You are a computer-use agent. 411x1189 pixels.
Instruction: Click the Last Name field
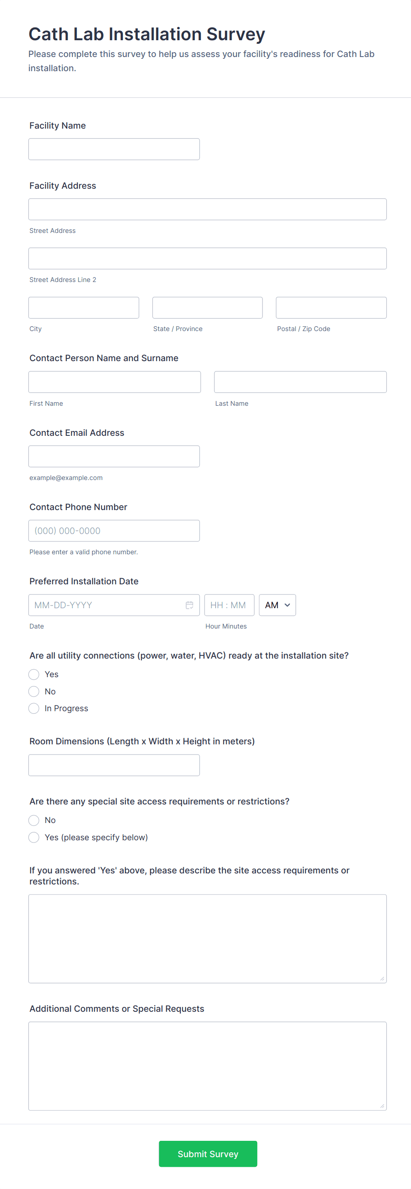coord(300,382)
